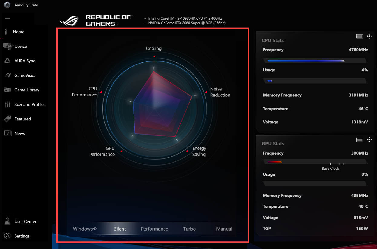Open the Settings label
The width and height of the screenshot is (377, 249).
click(22, 236)
